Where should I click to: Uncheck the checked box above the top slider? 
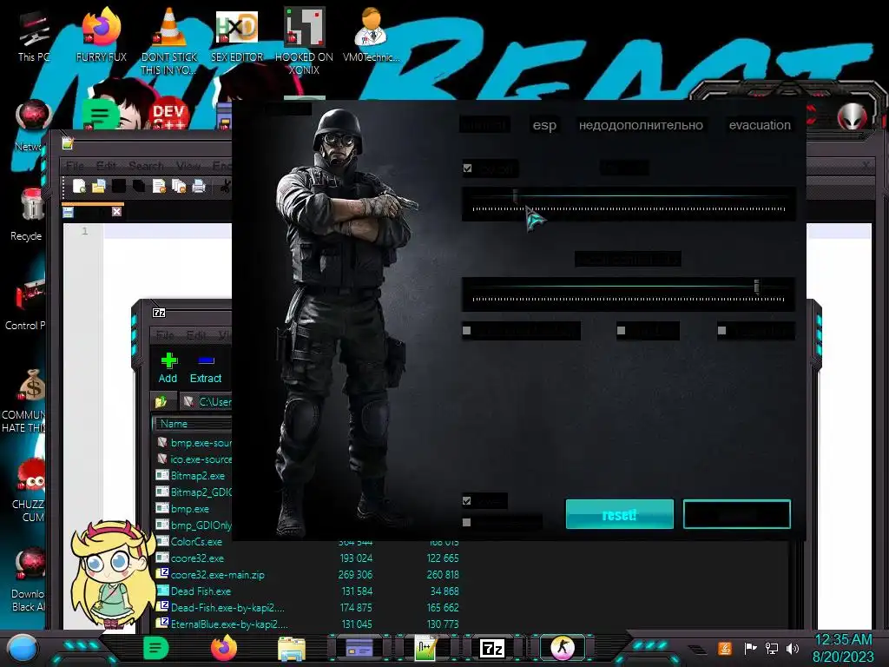467,168
